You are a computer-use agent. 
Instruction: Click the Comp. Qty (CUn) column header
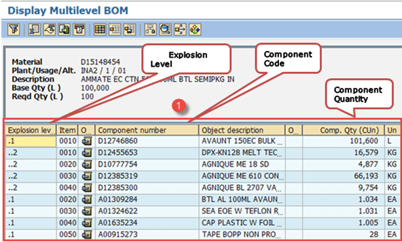pos(343,129)
